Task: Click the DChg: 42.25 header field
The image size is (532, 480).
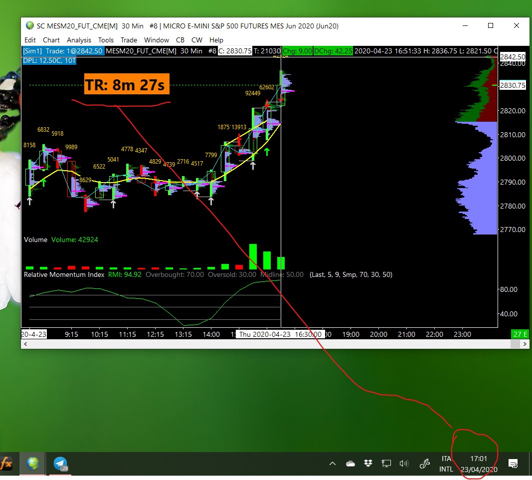Action: [333, 51]
